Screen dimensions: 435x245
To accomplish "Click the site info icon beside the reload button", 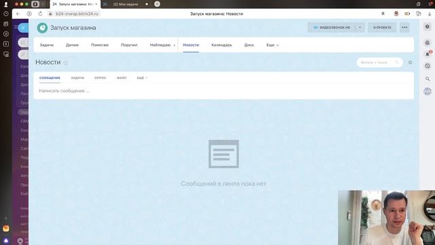I will click(29, 14).
